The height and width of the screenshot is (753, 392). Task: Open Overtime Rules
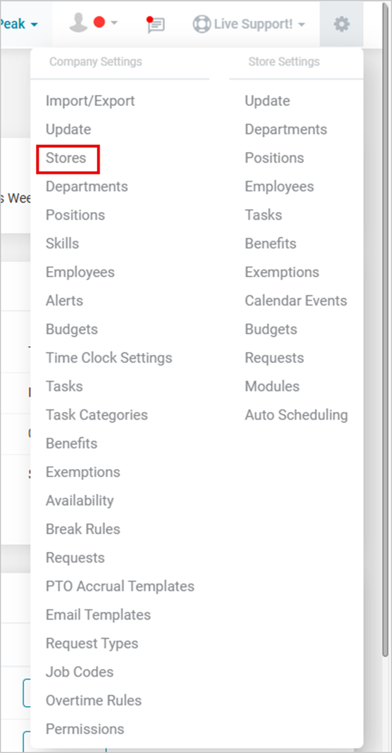pyautogui.click(x=94, y=701)
